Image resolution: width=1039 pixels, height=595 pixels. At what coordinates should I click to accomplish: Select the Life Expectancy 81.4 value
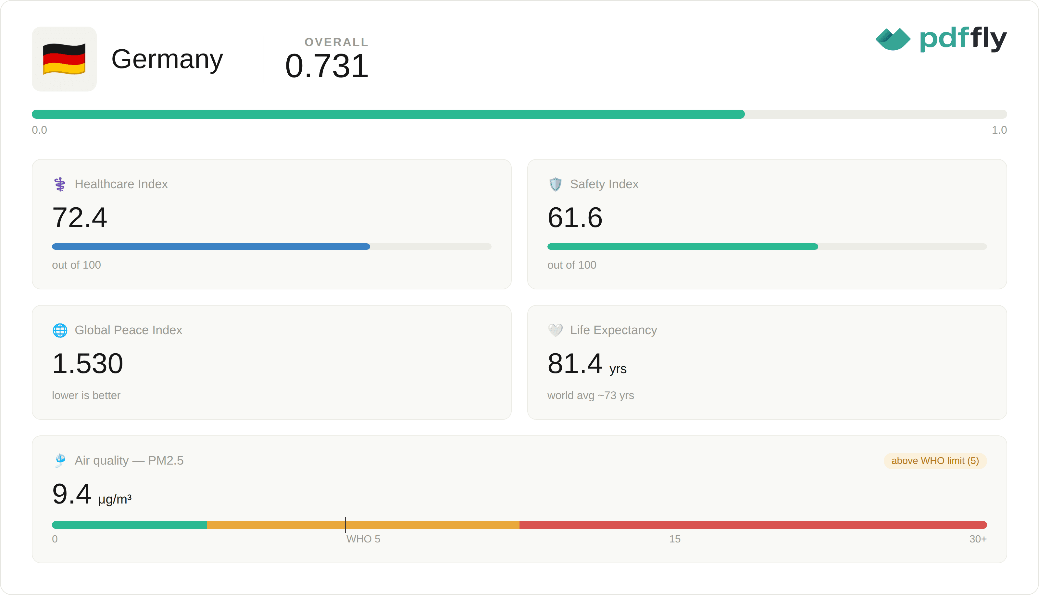click(x=575, y=363)
